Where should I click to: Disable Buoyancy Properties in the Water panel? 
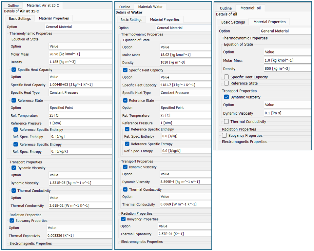coord(124,219)
